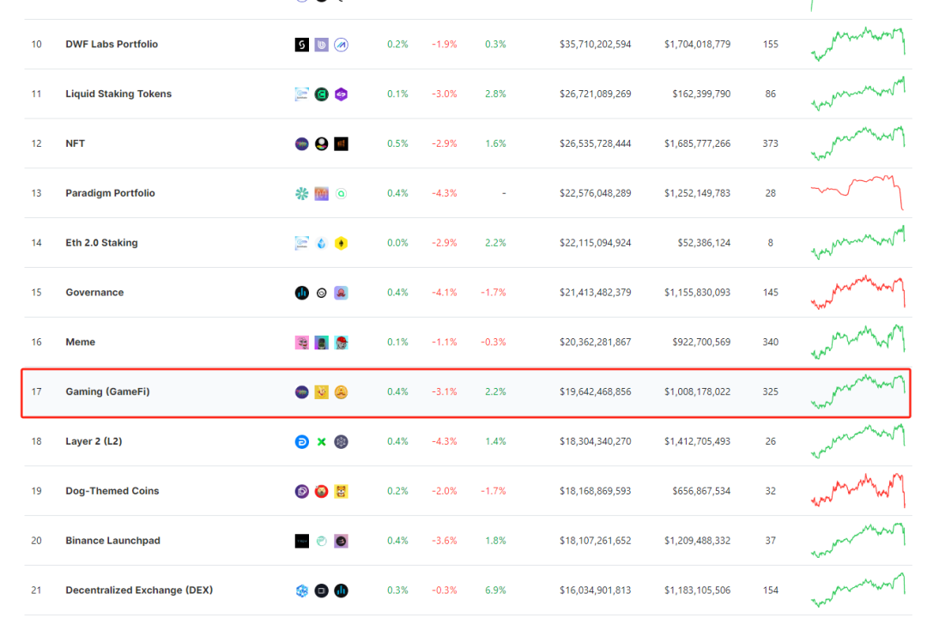Click teal snowflake icon in Paradigm Portfolio row
Viewport: 927px width, 618px height.
301,194
